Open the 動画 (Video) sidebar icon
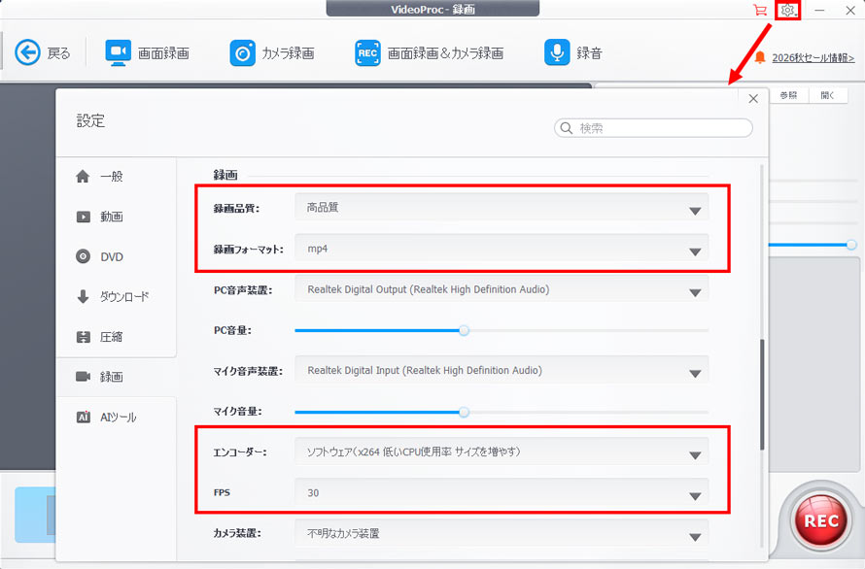This screenshot has width=865, height=569. coord(83,217)
